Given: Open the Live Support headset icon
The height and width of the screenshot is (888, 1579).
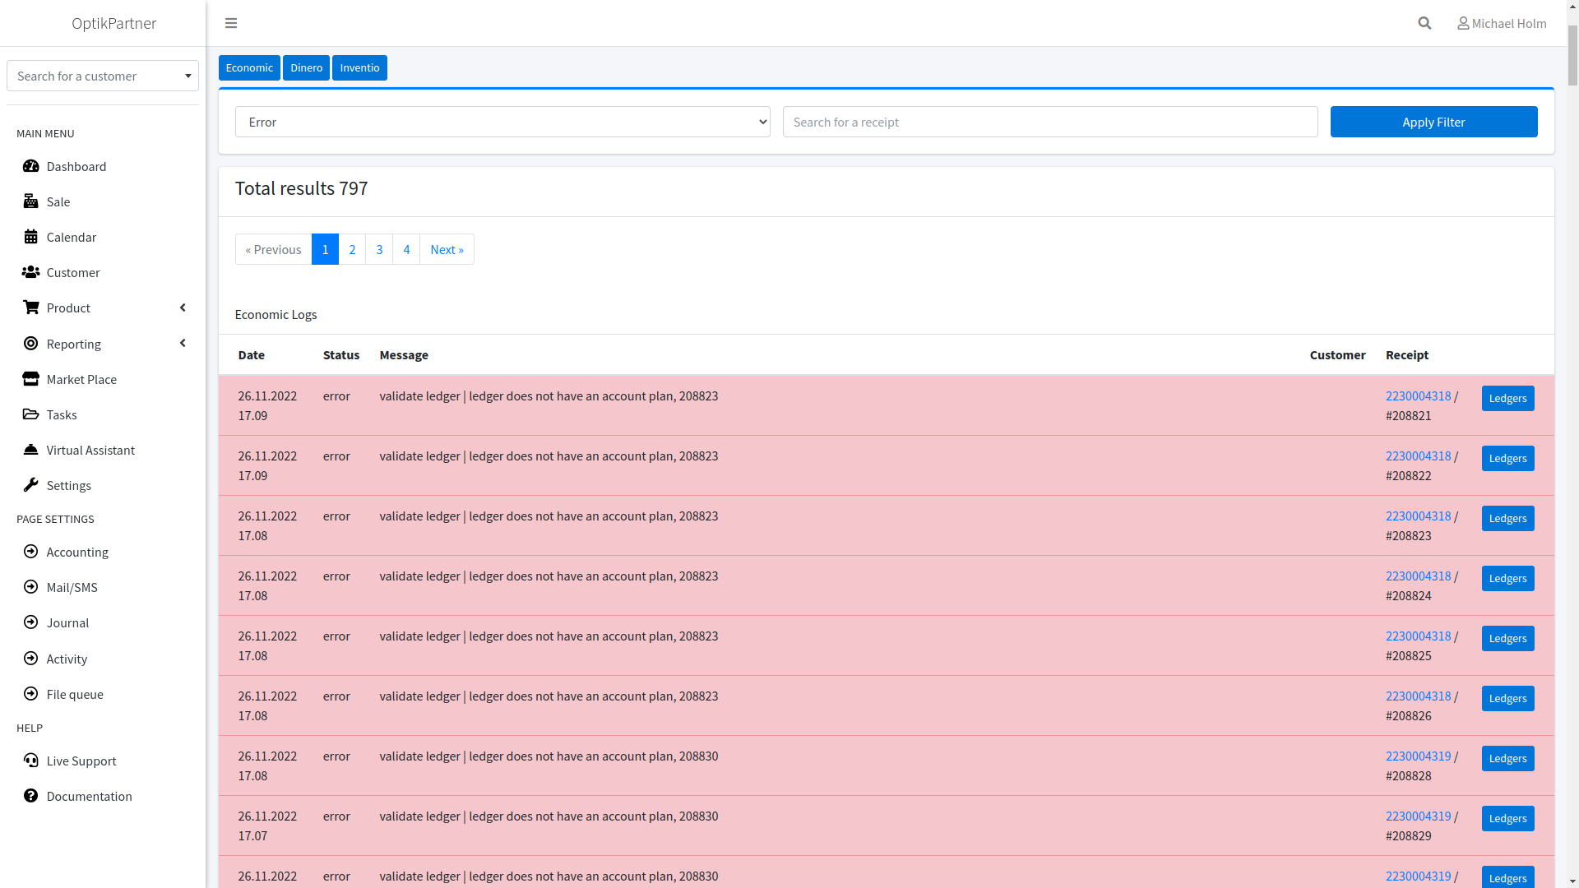Looking at the screenshot, I should tap(30, 761).
